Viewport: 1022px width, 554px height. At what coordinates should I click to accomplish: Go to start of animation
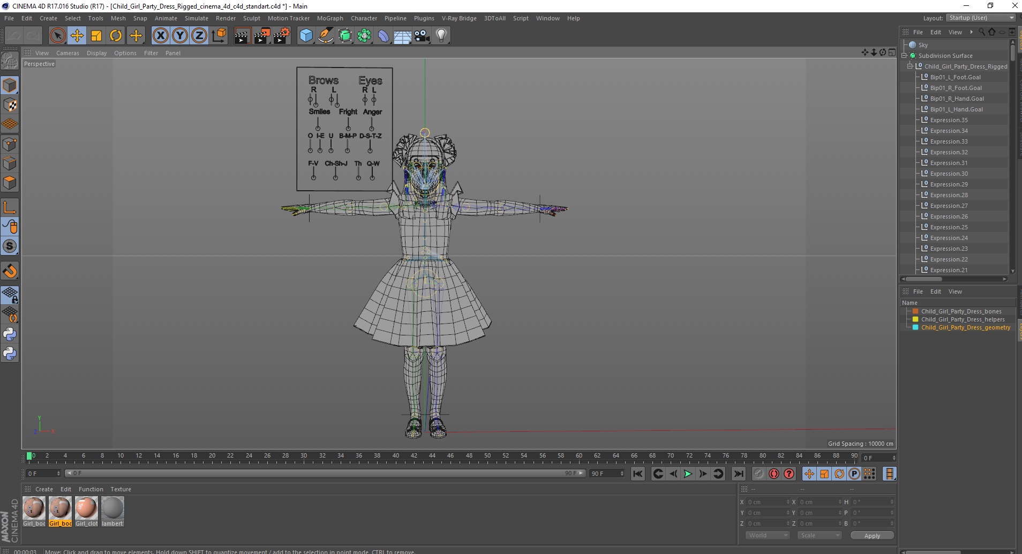[x=637, y=474]
